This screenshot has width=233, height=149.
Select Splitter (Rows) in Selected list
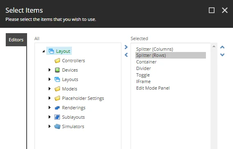point(171,55)
